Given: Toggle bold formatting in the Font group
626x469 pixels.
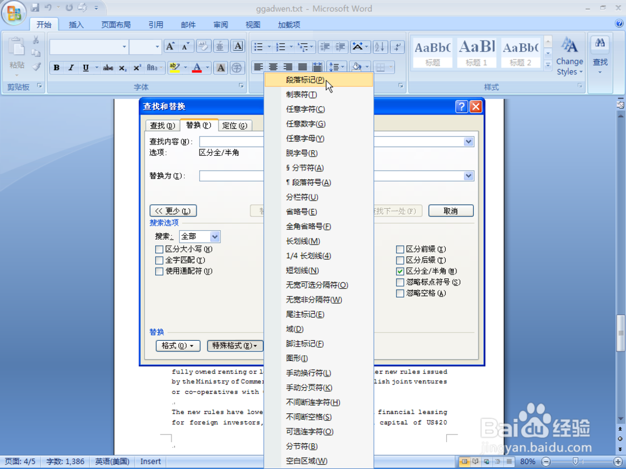Looking at the screenshot, I should click(56, 67).
